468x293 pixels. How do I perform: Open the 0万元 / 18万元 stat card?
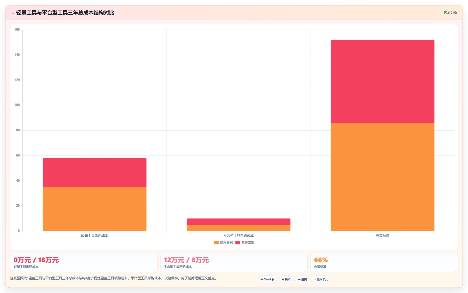coord(84,262)
